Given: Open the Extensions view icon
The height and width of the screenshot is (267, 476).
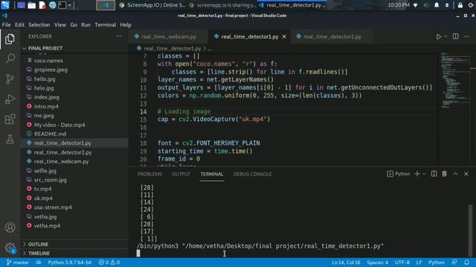Looking at the screenshot, I should pyautogui.click(x=10, y=119).
